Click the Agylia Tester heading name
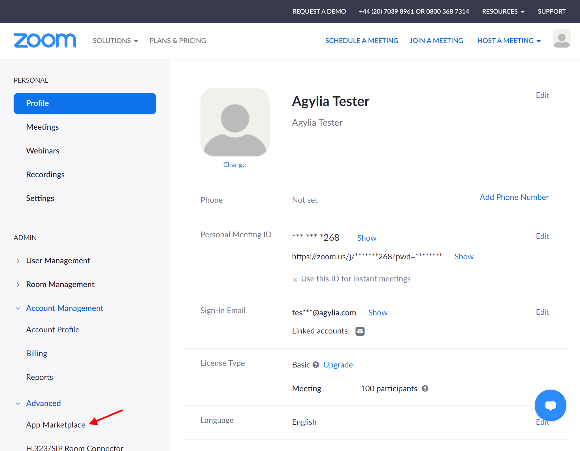 330,101
